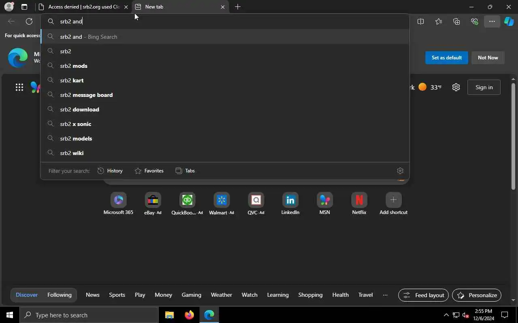
Task: Open the Shopping feed category
Action: [310, 295]
